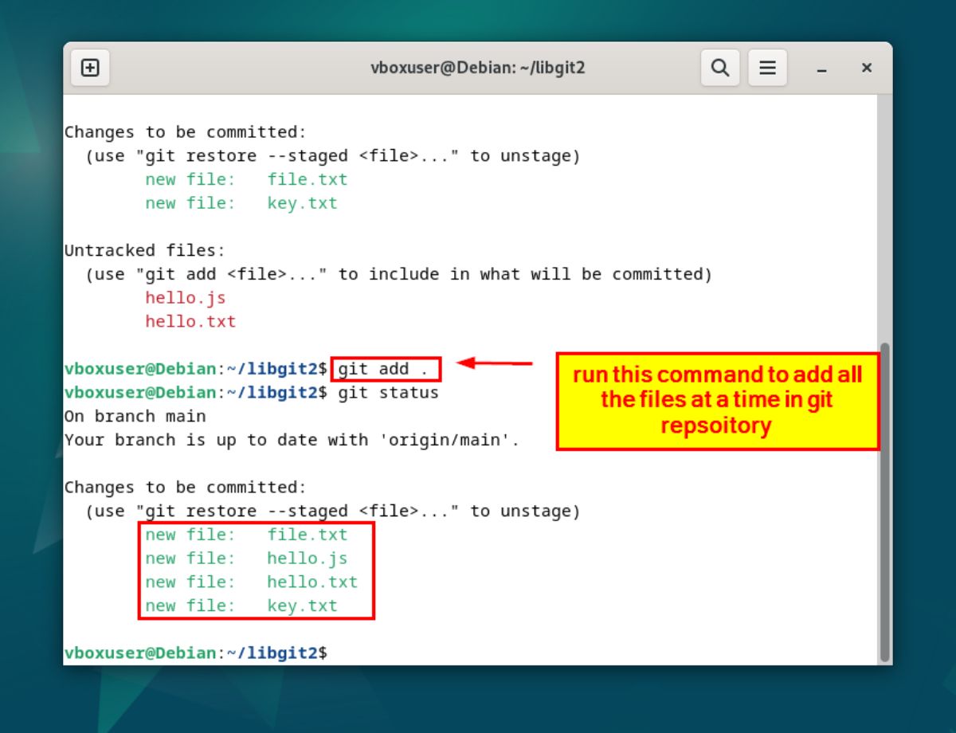Click the 'origin/main' up to date message
Image resolution: width=956 pixels, height=733 pixels.
[x=292, y=440]
